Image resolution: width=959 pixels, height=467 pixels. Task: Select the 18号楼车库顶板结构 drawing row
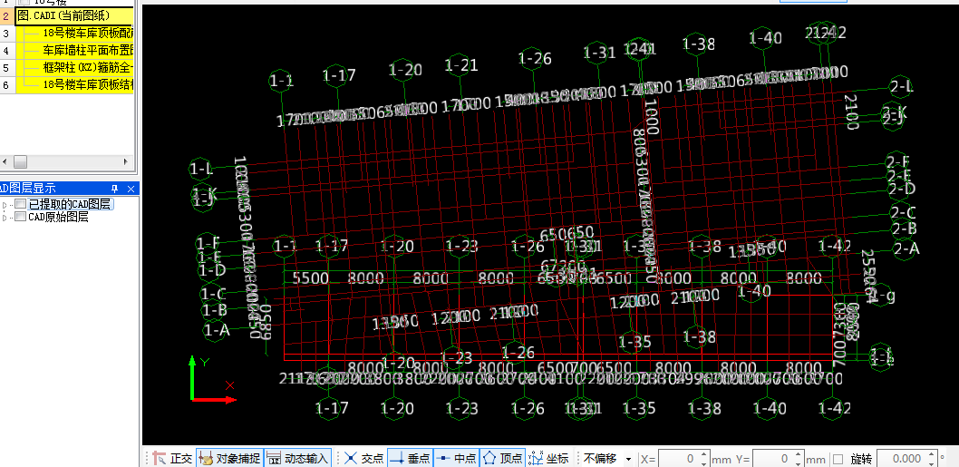pos(74,84)
